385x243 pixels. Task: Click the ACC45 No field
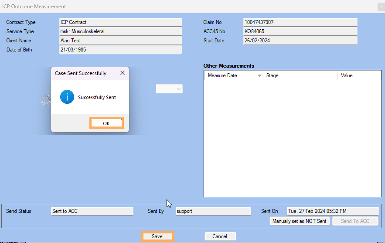click(300, 31)
